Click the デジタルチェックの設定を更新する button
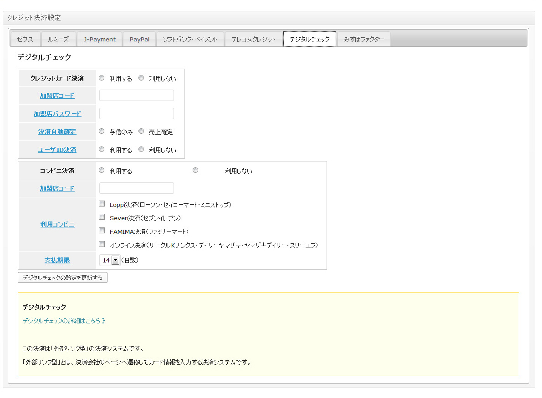This screenshot has width=542, height=398. pos(62,277)
